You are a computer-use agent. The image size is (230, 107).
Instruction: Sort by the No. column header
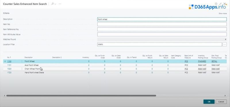[x=9, y=57]
